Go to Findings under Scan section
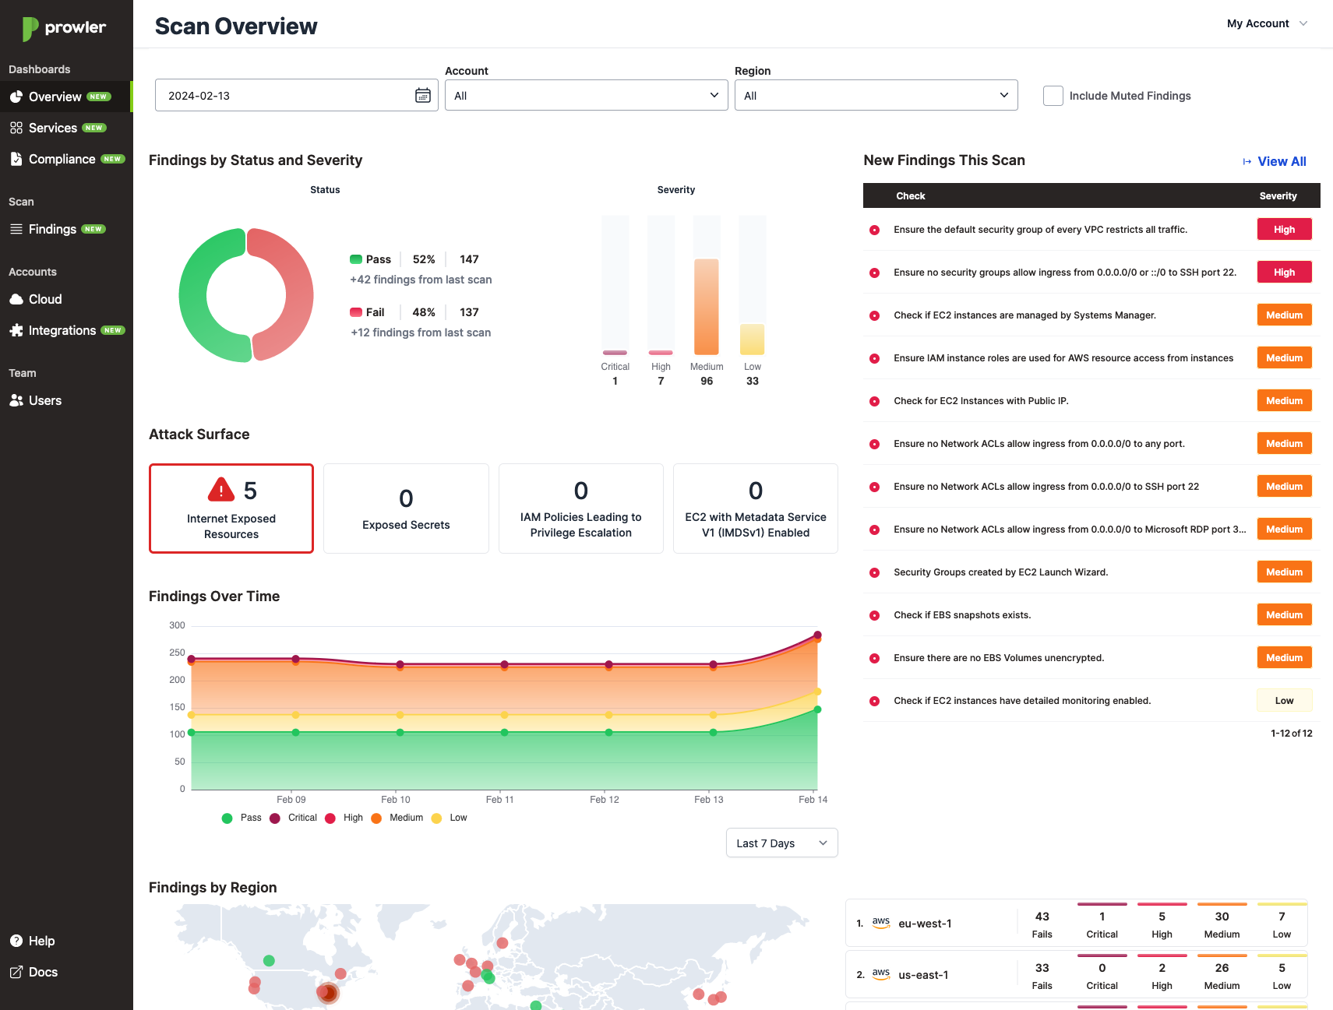This screenshot has width=1333, height=1010. click(x=52, y=229)
